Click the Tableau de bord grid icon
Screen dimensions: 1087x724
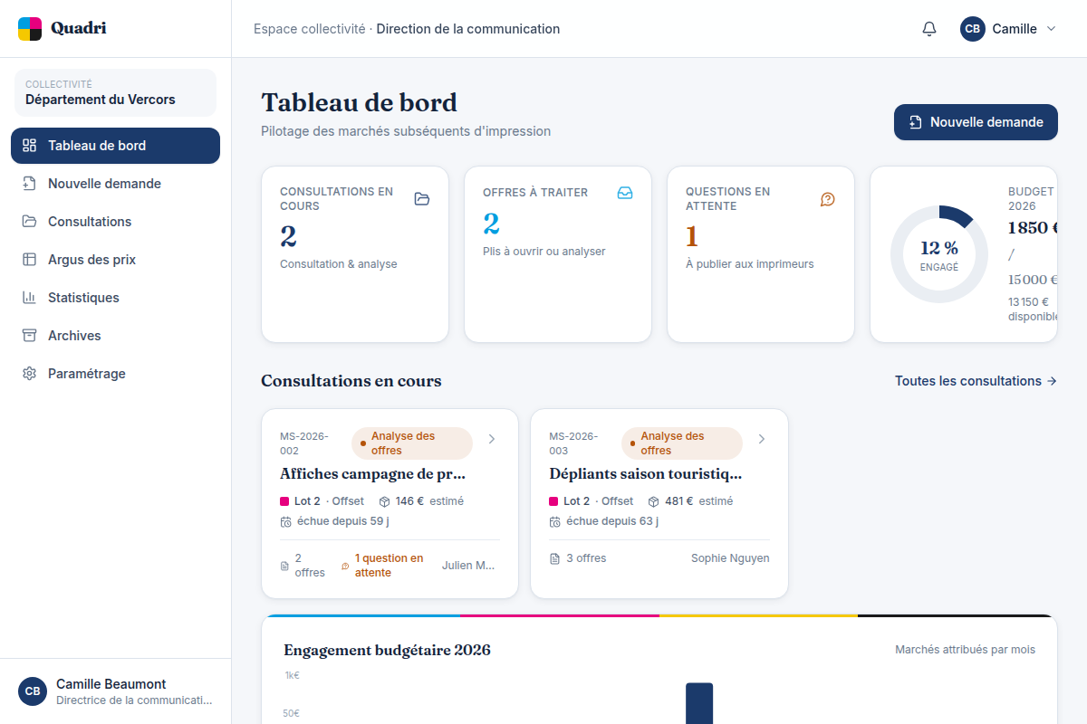click(30, 146)
